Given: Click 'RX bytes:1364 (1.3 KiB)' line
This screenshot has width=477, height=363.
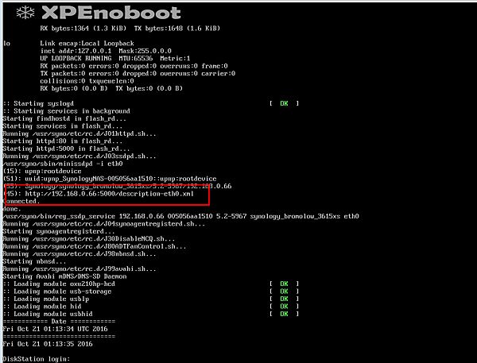Looking at the screenshot, I should tap(130, 29).
